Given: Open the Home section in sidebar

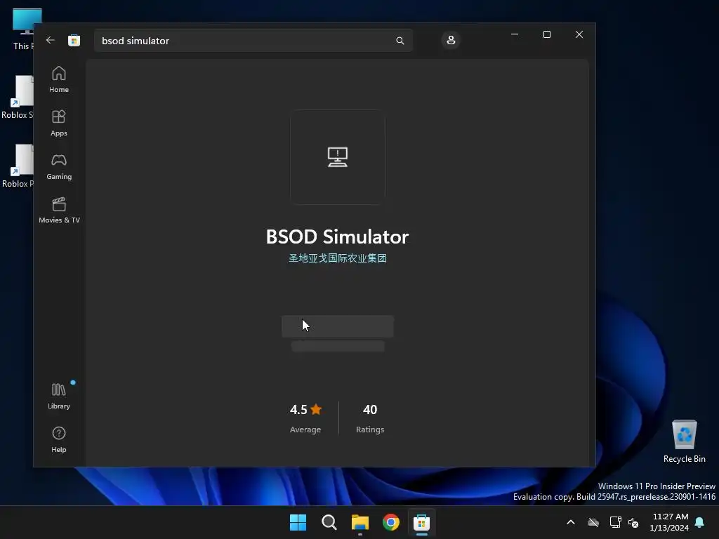Looking at the screenshot, I should point(59,80).
